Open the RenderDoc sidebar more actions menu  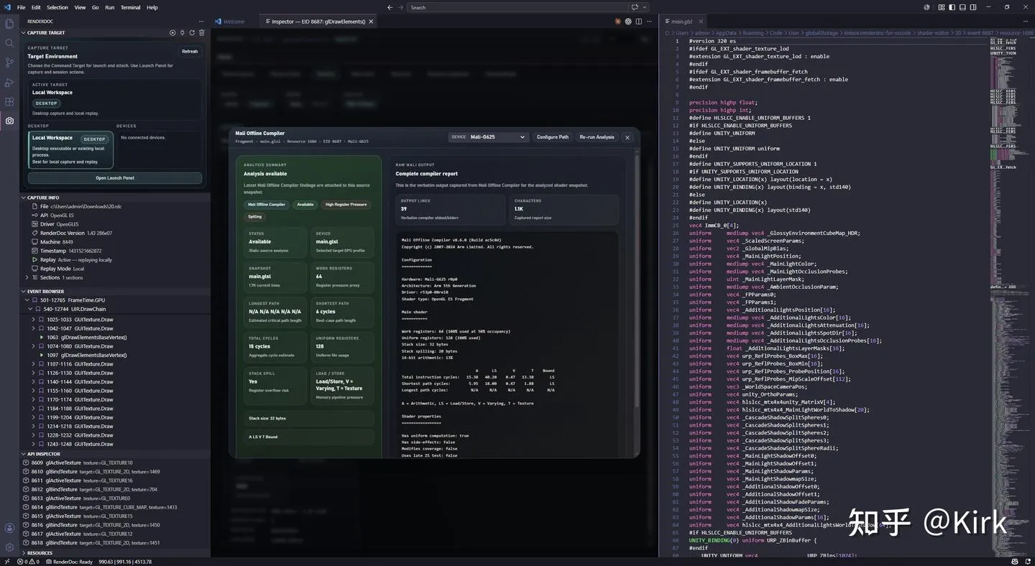pos(201,22)
